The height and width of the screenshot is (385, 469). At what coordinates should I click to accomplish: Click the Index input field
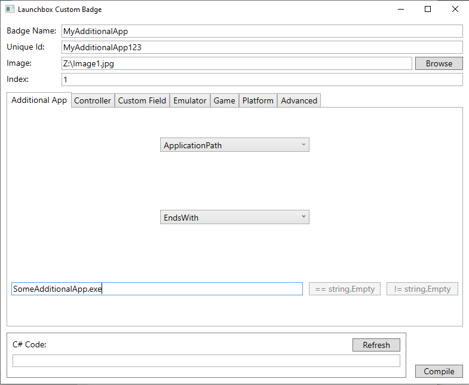(262, 80)
